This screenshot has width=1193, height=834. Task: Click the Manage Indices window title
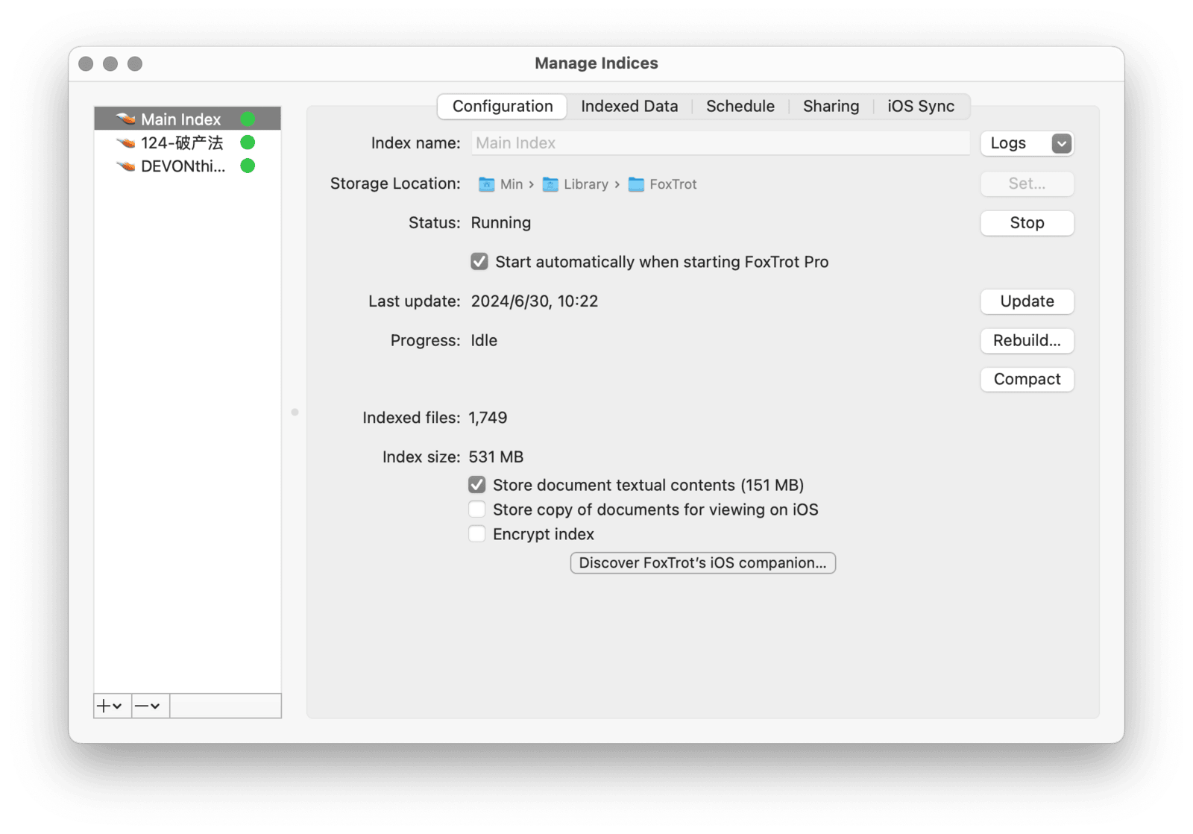click(x=596, y=63)
